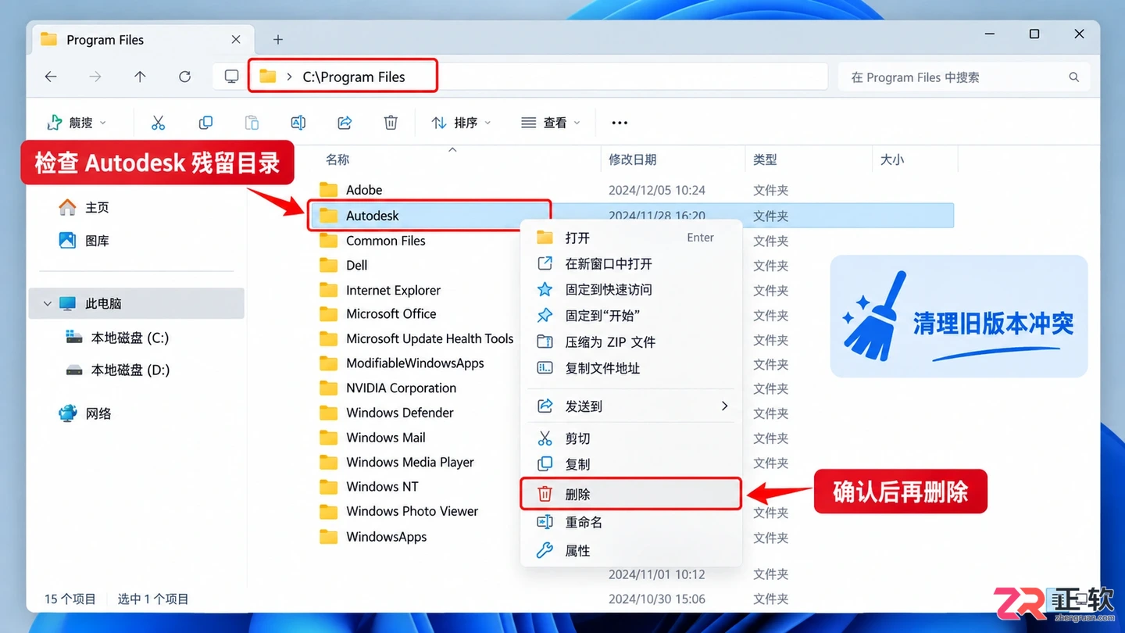
Task: Open the 查看 view dropdown
Action: coord(551,123)
